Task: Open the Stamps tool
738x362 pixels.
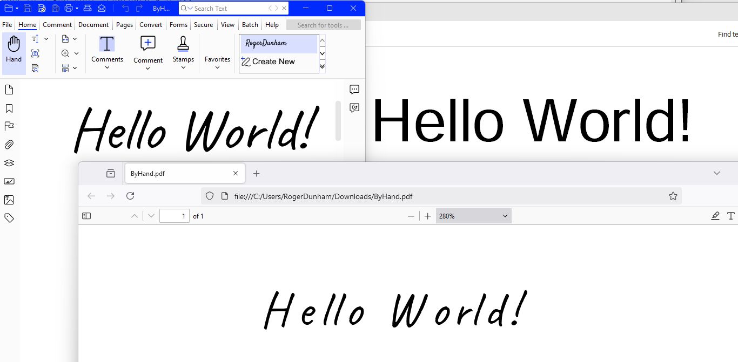Action: coord(183,52)
